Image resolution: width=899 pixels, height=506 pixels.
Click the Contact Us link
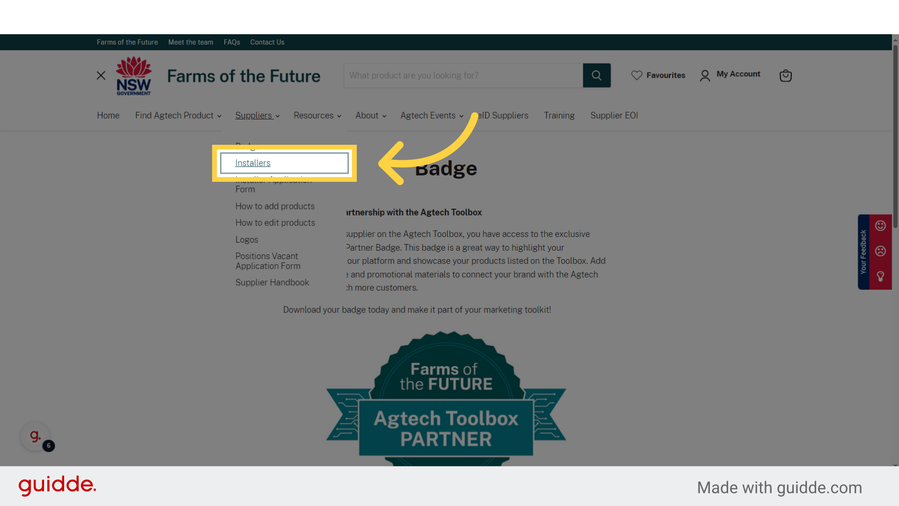coord(267,42)
